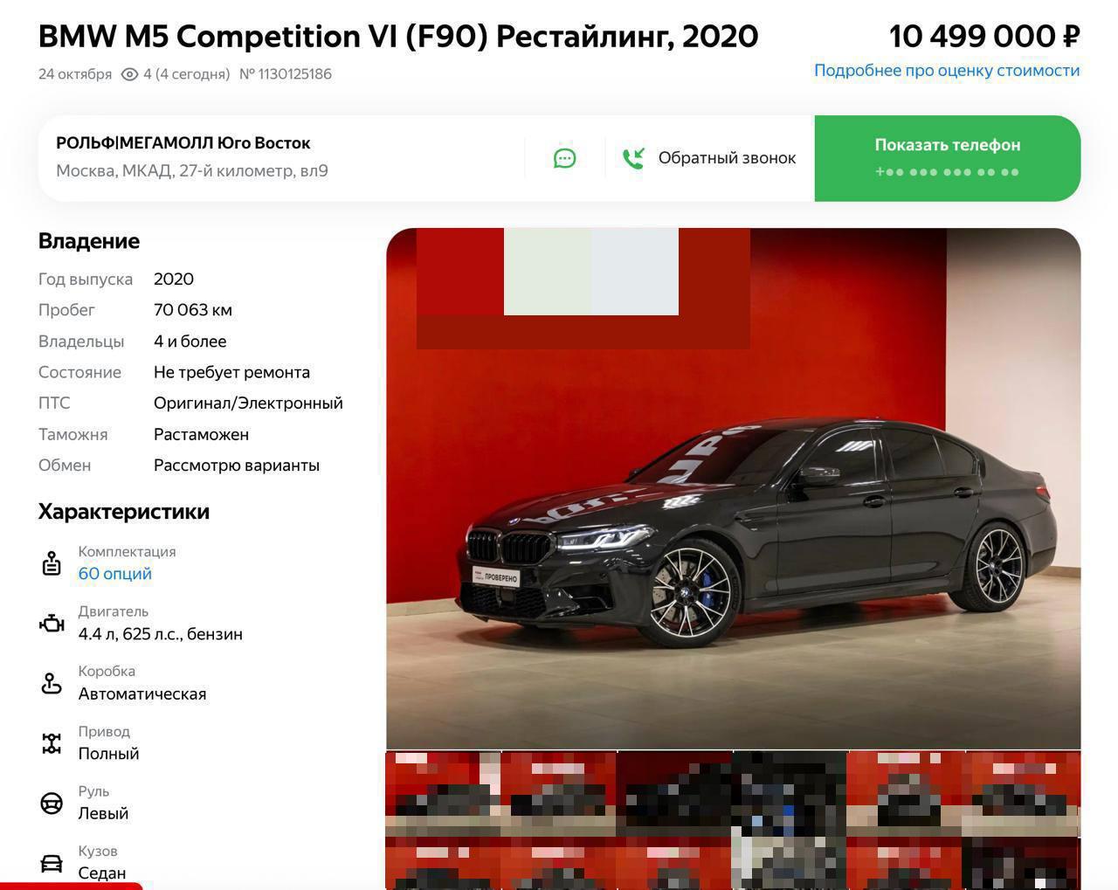
Task: Click the steering wheel icon beside Руль
Action: pos(52,804)
